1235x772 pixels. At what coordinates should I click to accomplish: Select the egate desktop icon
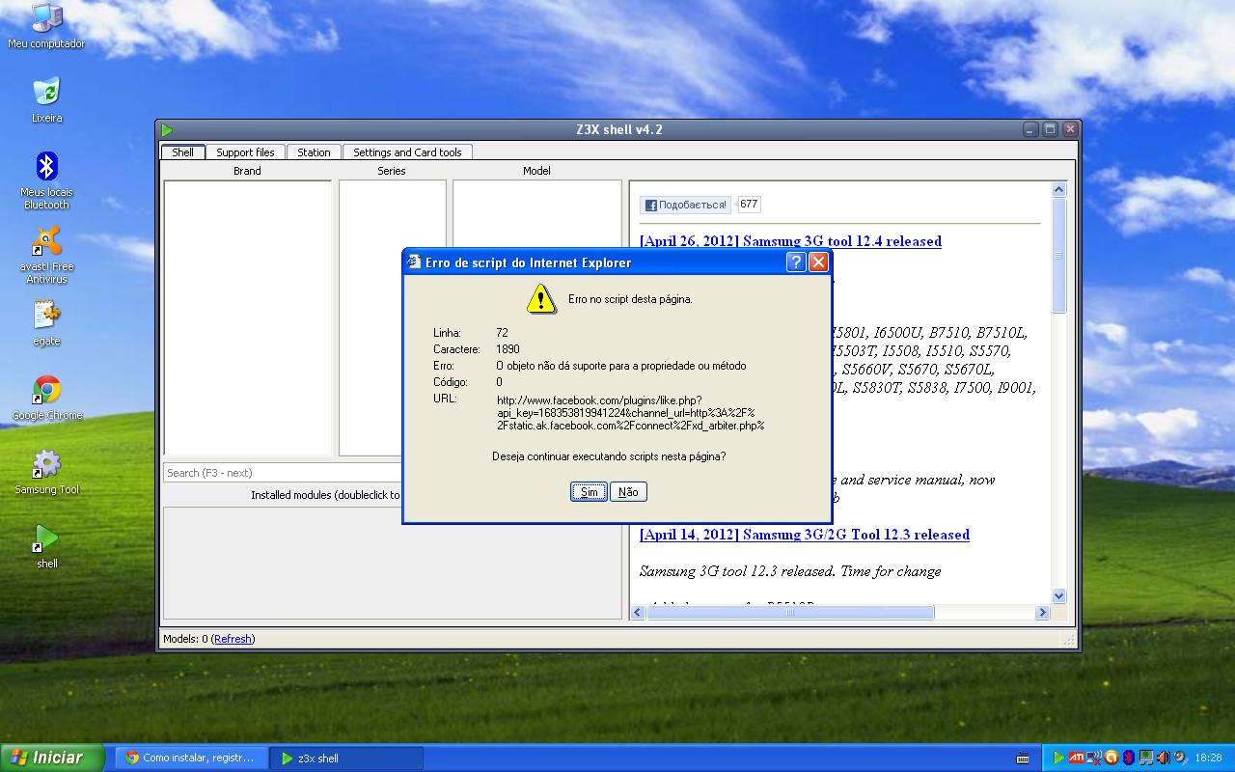[x=46, y=323]
